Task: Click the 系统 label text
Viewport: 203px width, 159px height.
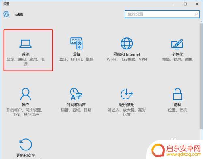Action: pos(26,54)
